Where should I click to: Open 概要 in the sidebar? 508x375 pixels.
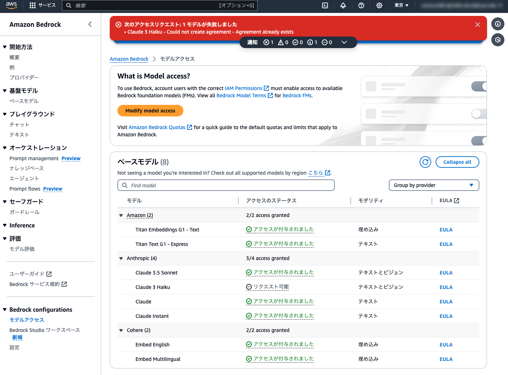point(14,57)
